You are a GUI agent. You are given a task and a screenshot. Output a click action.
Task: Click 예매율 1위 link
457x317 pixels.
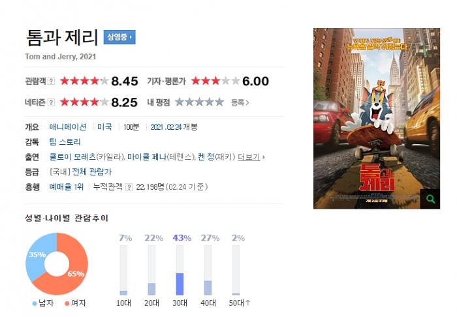[67, 187]
